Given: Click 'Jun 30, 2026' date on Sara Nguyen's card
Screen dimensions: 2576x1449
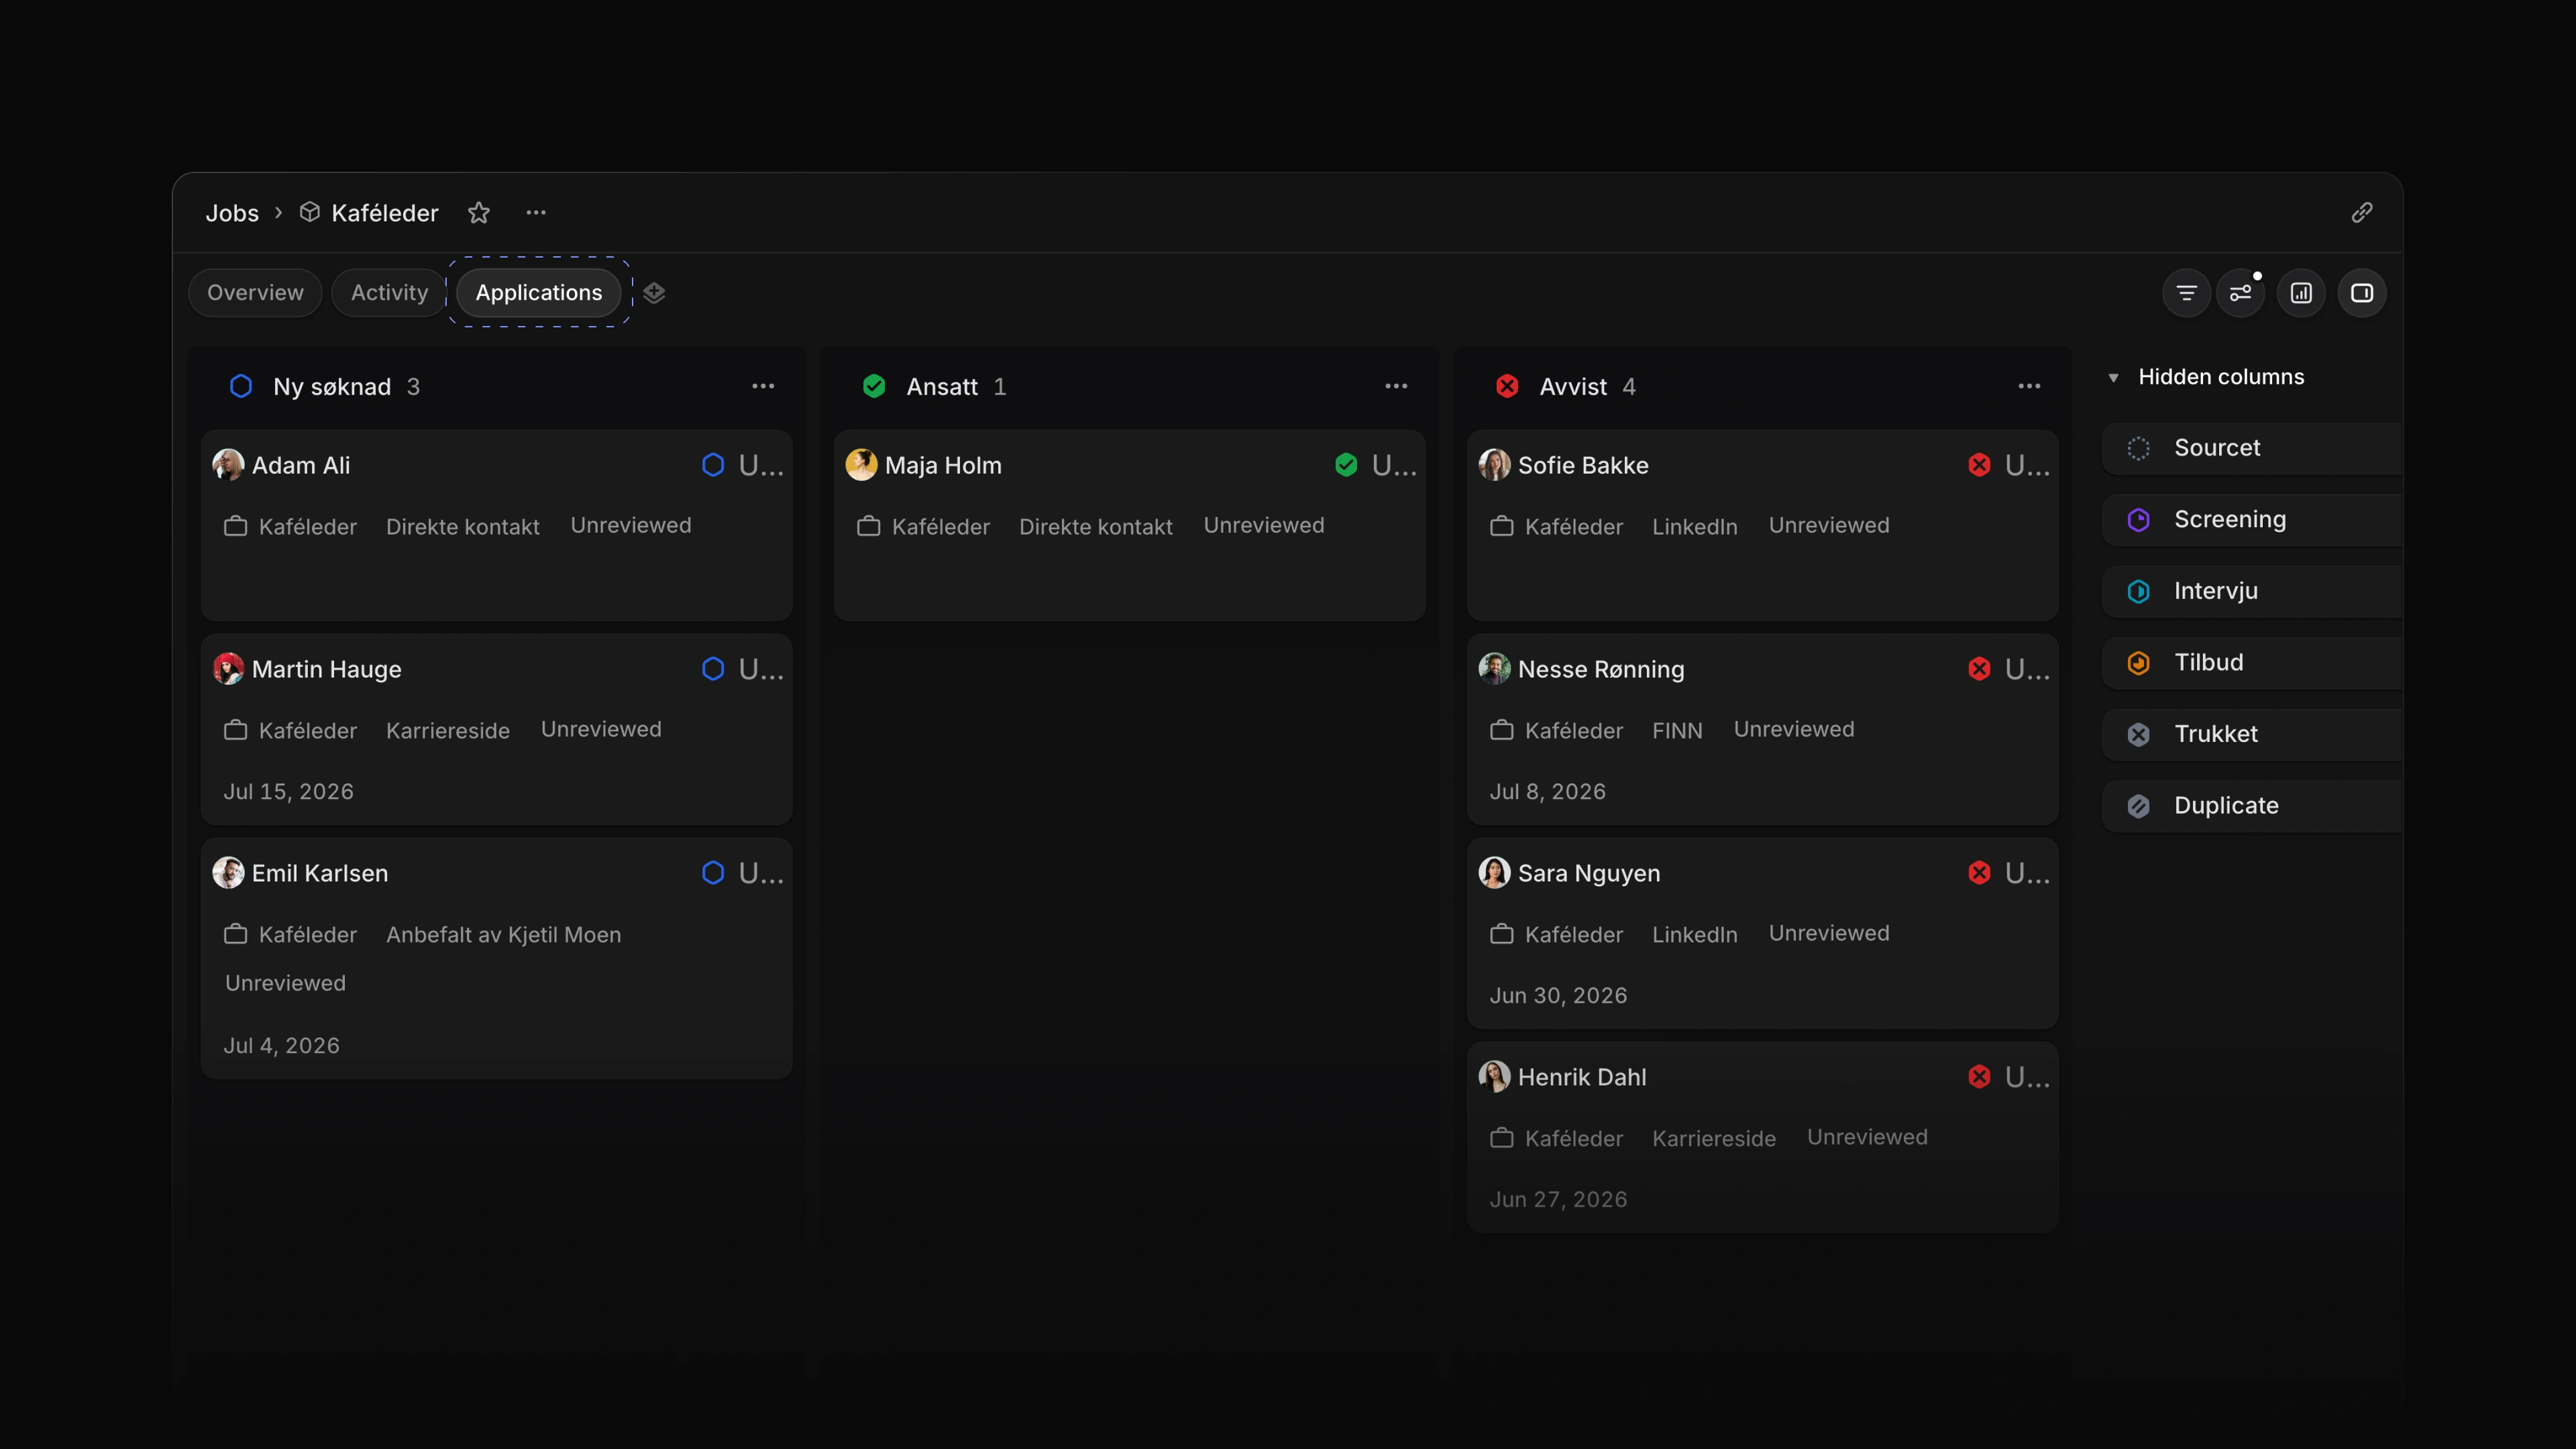Looking at the screenshot, I should (1559, 996).
